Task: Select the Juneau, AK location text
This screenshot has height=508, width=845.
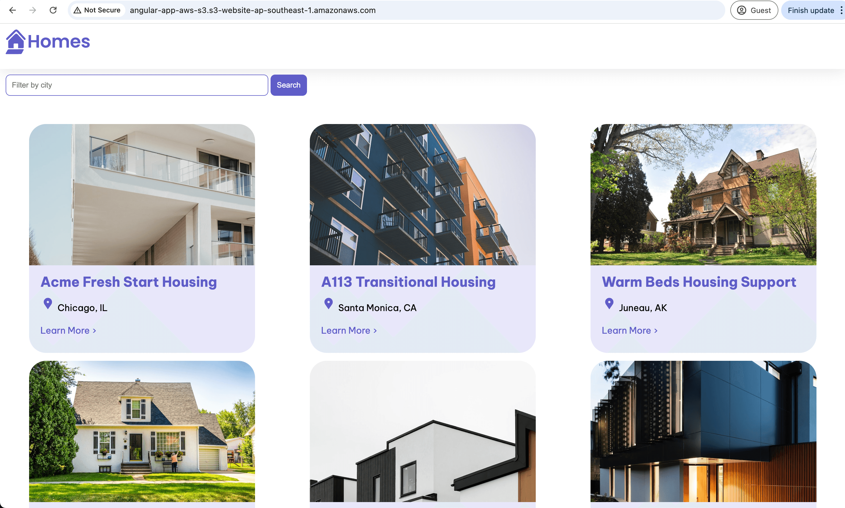Action: click(643, 308)
